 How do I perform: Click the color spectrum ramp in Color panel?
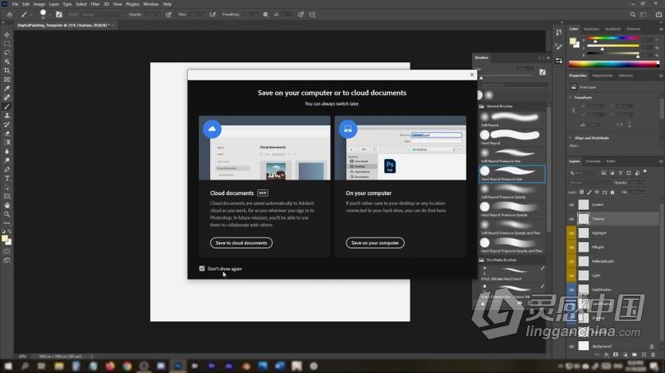(613, 64)
